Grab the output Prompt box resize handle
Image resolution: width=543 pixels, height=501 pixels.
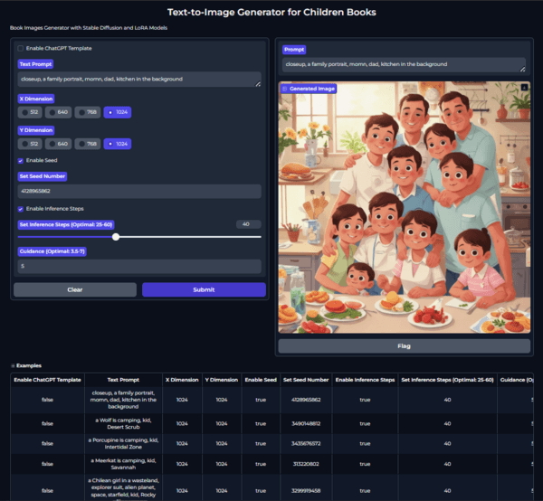pos(522,70)
